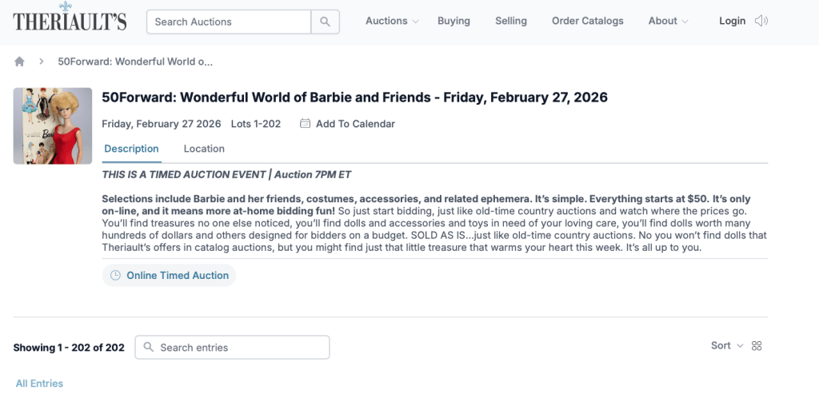
Task: Open the Buying menu item
Action: click(453, 22)
